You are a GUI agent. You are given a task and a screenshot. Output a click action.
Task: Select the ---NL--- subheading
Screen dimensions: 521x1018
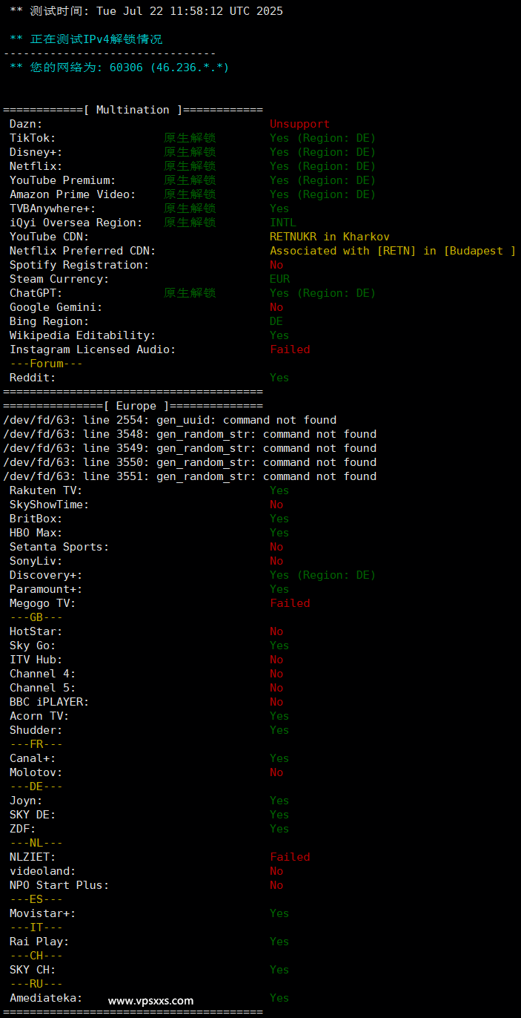(36, 843)
